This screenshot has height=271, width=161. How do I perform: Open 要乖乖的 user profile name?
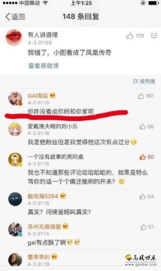coord(39,257)
